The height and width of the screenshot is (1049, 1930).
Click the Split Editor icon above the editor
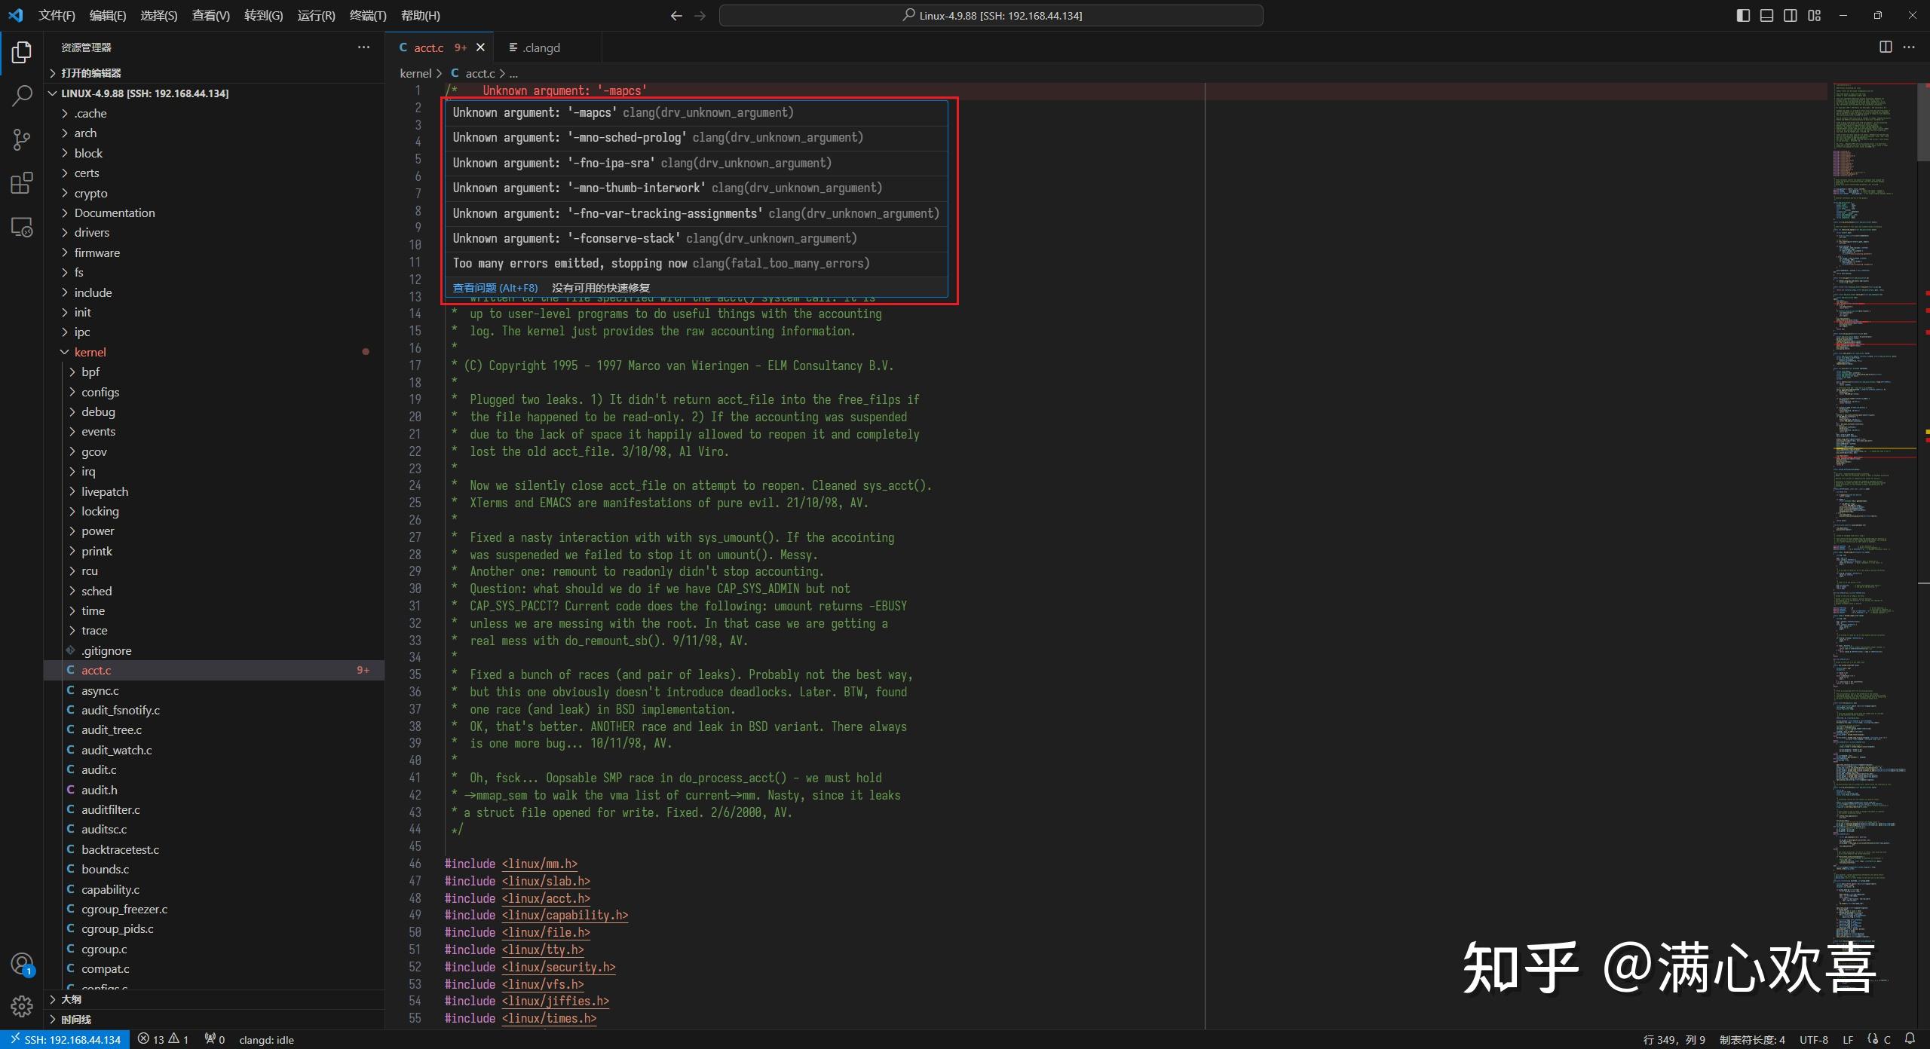click(x=1886, y=47)
